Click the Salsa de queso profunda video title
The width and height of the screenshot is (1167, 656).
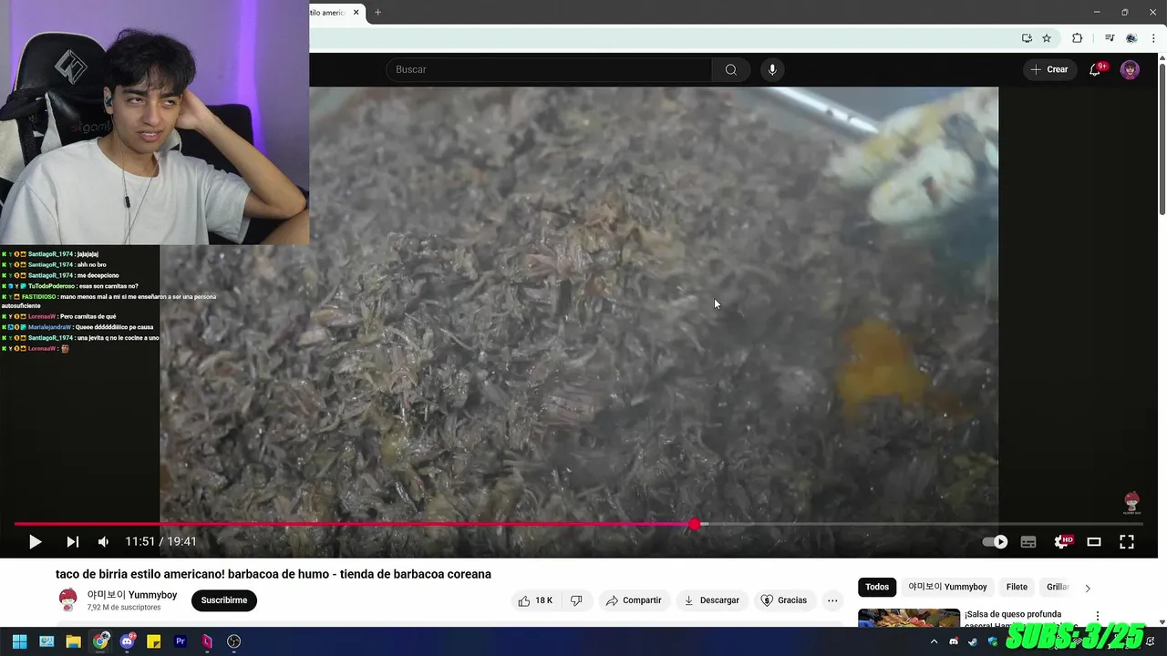(1013, 615)
